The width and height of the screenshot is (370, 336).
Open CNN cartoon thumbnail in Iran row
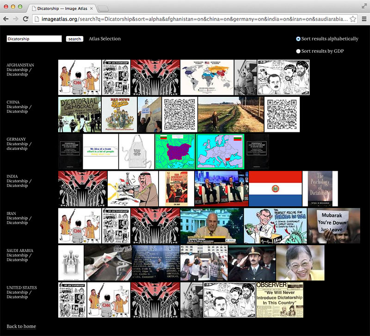pyautogui.click(x=80, y=226)
